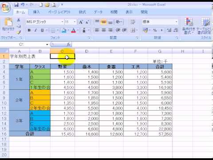Merge and center the selected cells

click(133, 30)
